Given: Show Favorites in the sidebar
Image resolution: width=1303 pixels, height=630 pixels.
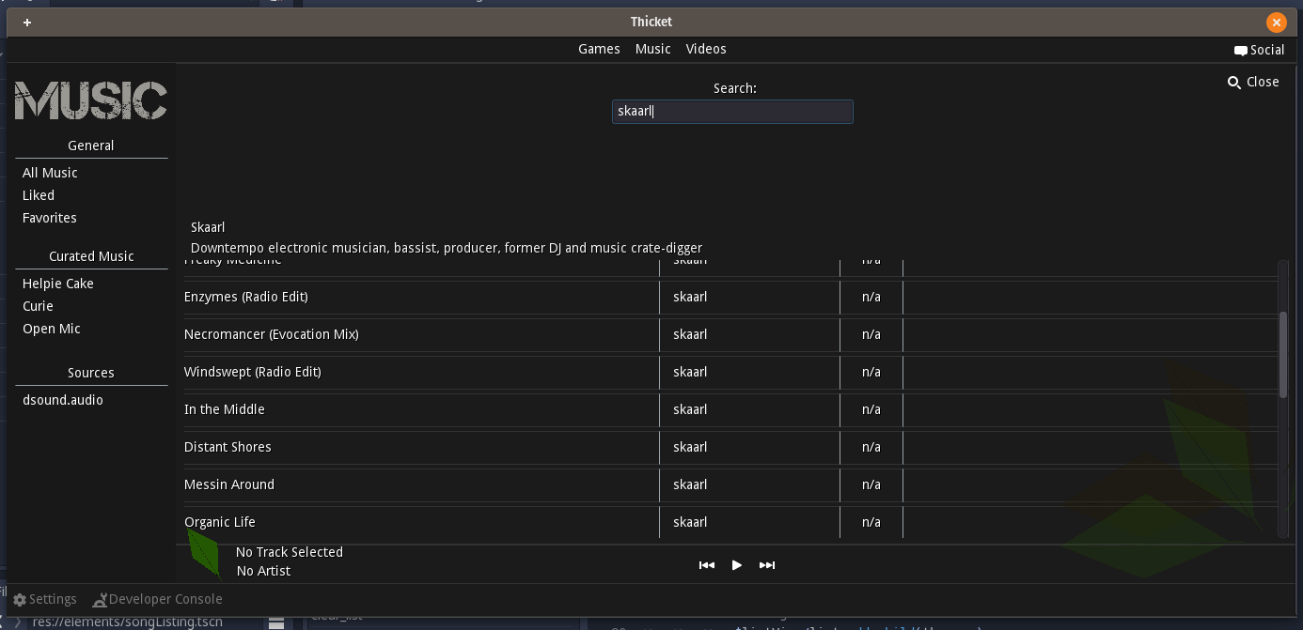Looking at the screenshot, I should [50, 218].
